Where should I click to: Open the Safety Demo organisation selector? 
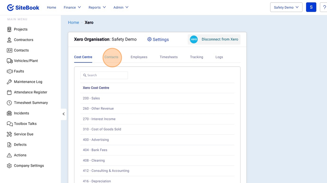pyautogui.click(x=286, y=7)
